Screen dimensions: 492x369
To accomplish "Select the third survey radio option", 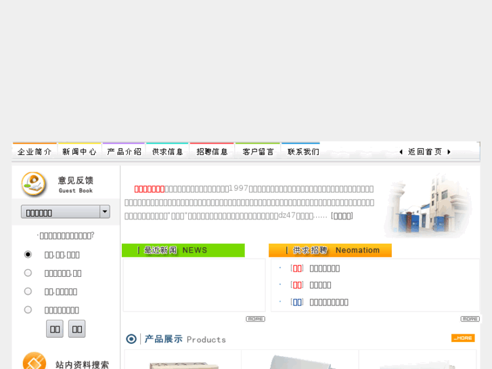I will [x=28, y=291].
